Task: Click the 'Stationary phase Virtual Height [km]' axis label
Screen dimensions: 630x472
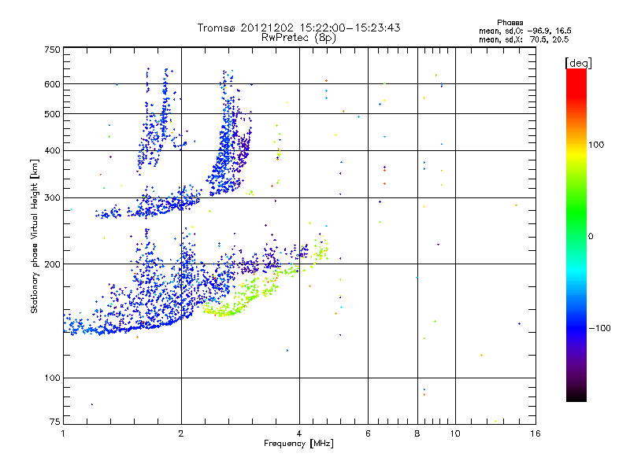Action: point(35,236)
